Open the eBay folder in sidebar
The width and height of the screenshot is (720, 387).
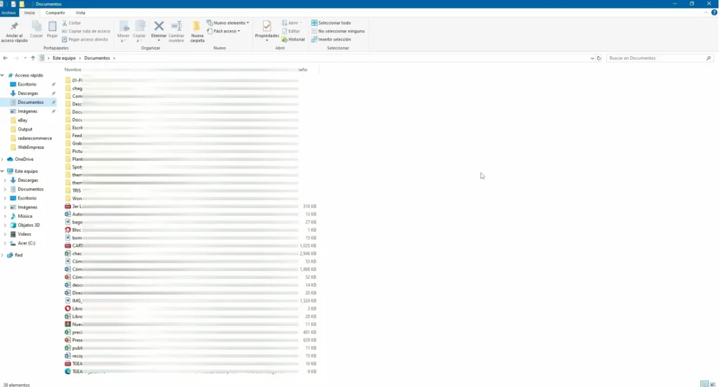22,120
